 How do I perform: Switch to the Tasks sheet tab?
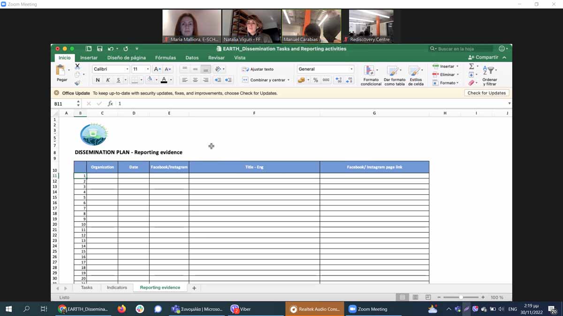tap(87, 287)
